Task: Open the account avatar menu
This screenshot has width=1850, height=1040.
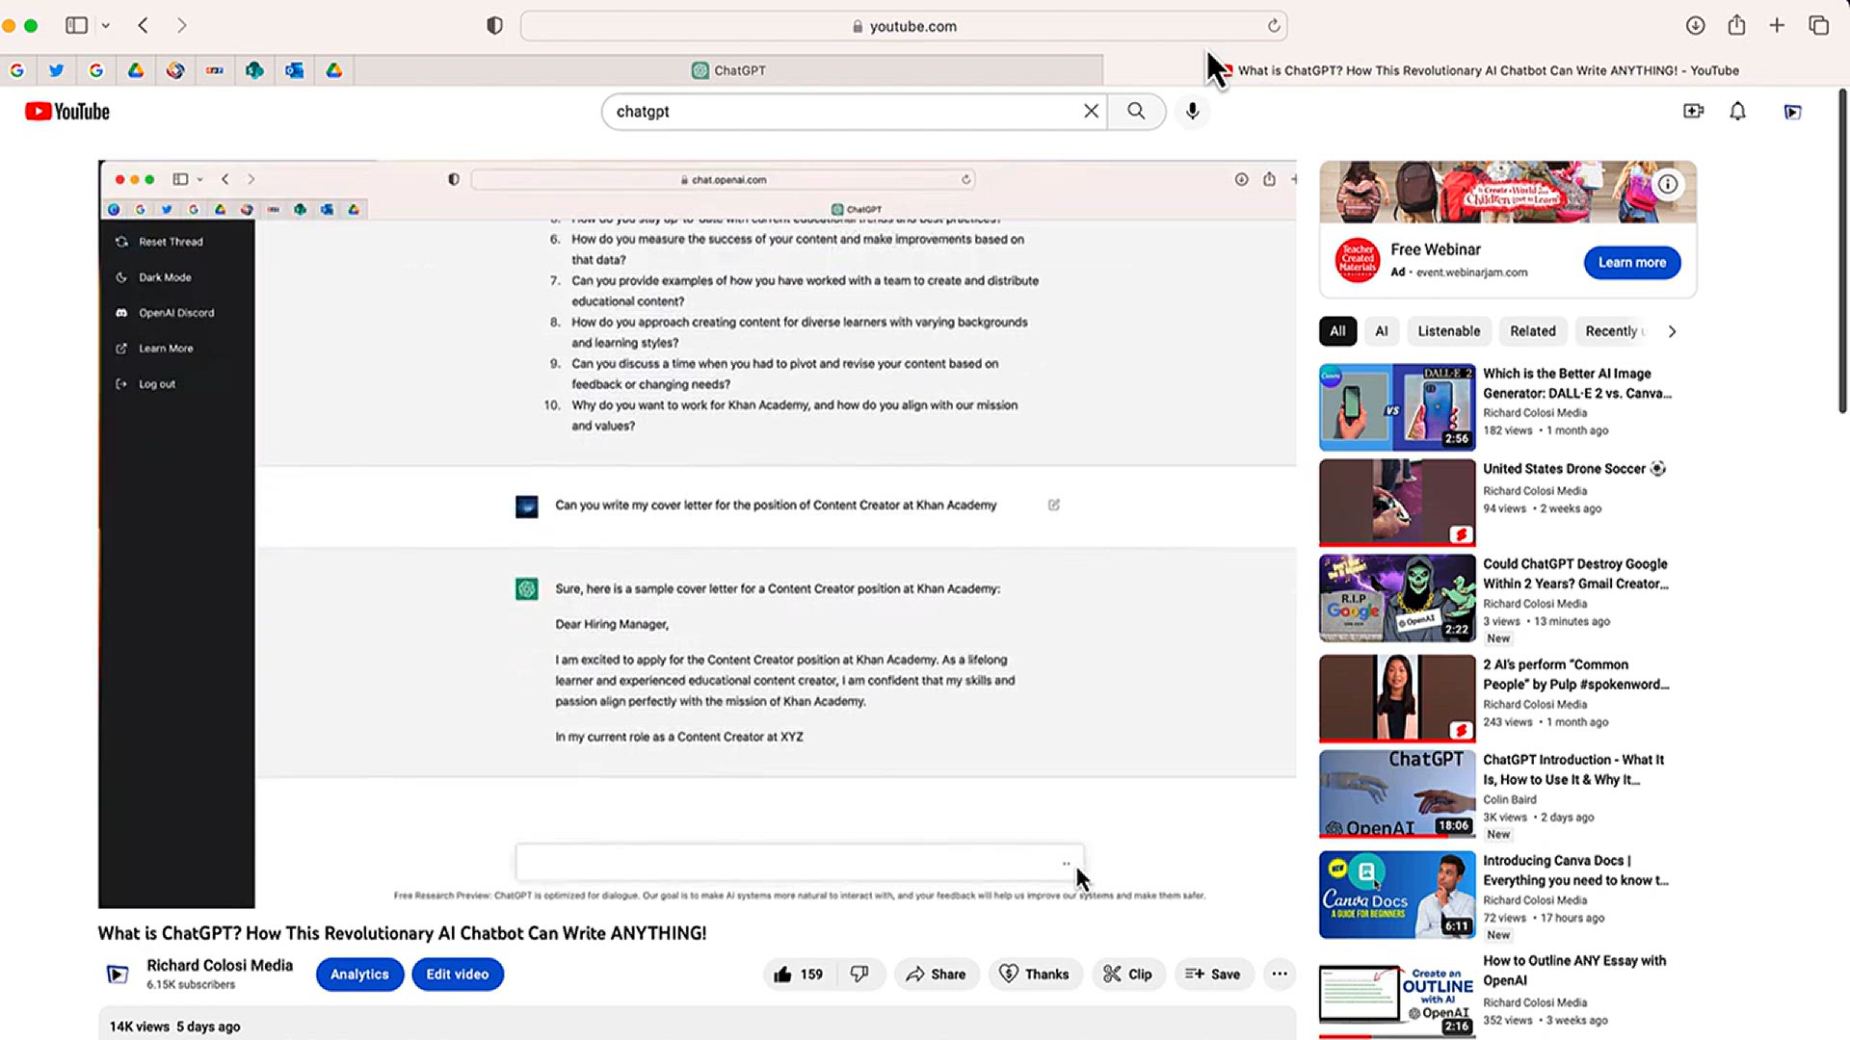Action: click(1792, 112)
